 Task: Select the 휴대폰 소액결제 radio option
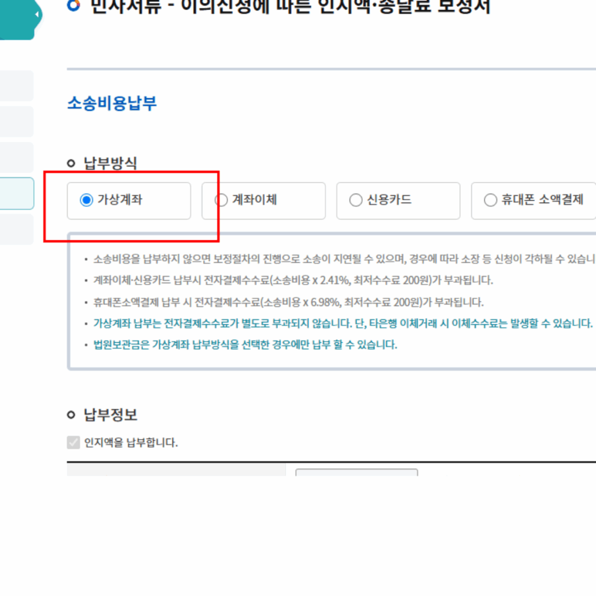coord(490,200)
